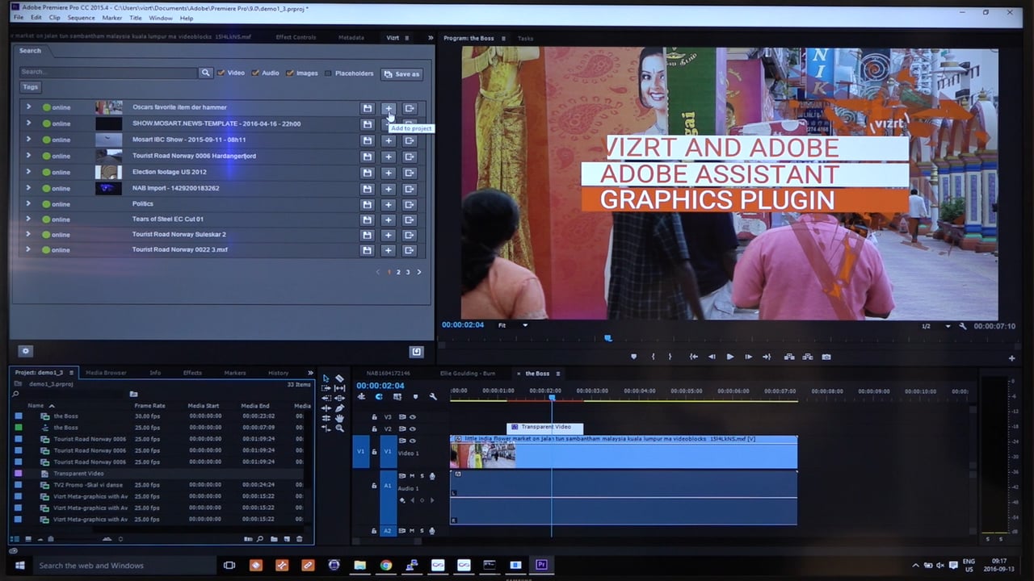Viewport: 1034px width, 581px height.
Task: Enable the Placeholders checkbox
Action: 328,73
